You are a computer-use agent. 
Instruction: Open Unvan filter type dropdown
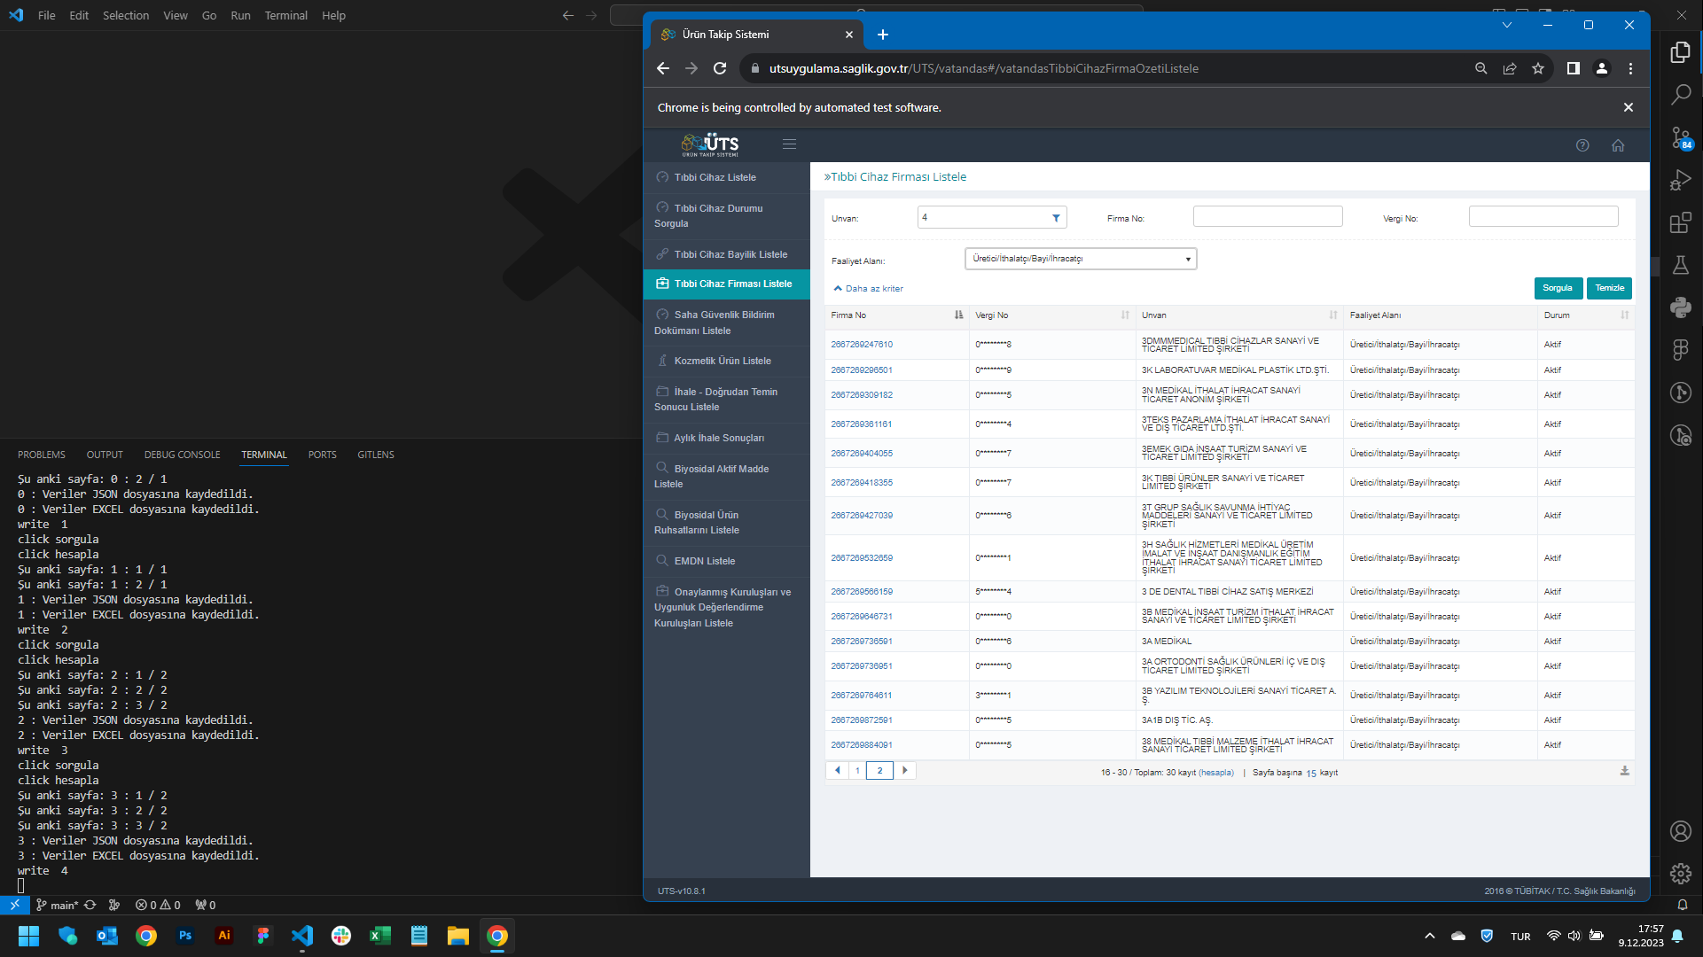[x=1056, y=218]
